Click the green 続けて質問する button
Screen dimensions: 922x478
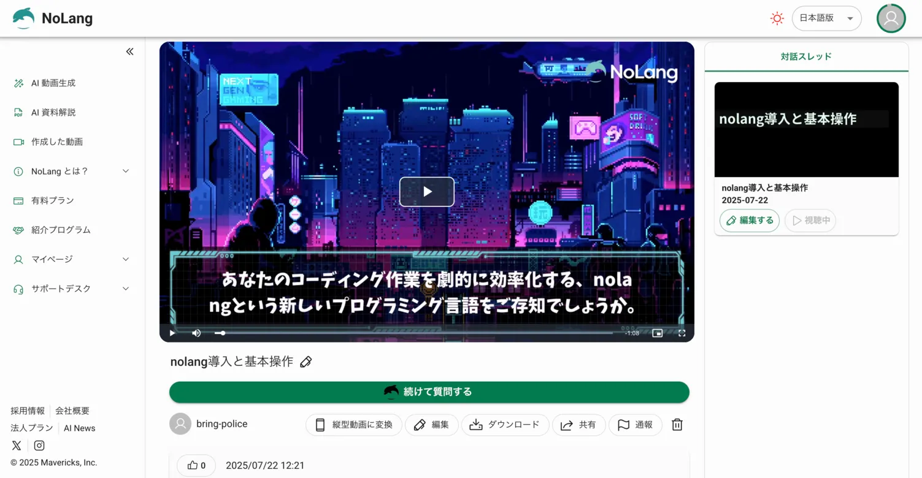point(429,392)
